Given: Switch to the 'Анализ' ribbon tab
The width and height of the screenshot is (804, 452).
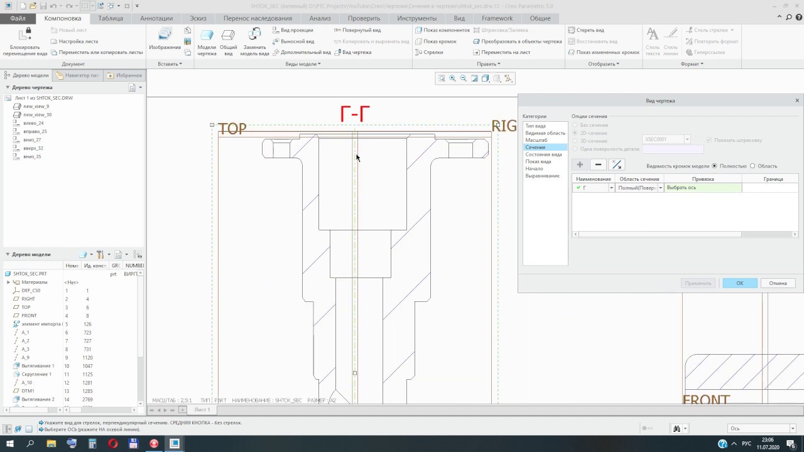Looking at the screenshot, I should coord(320,18).
